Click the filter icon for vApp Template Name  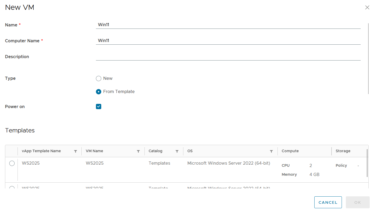pyautogui.click(x=76, y=151)
